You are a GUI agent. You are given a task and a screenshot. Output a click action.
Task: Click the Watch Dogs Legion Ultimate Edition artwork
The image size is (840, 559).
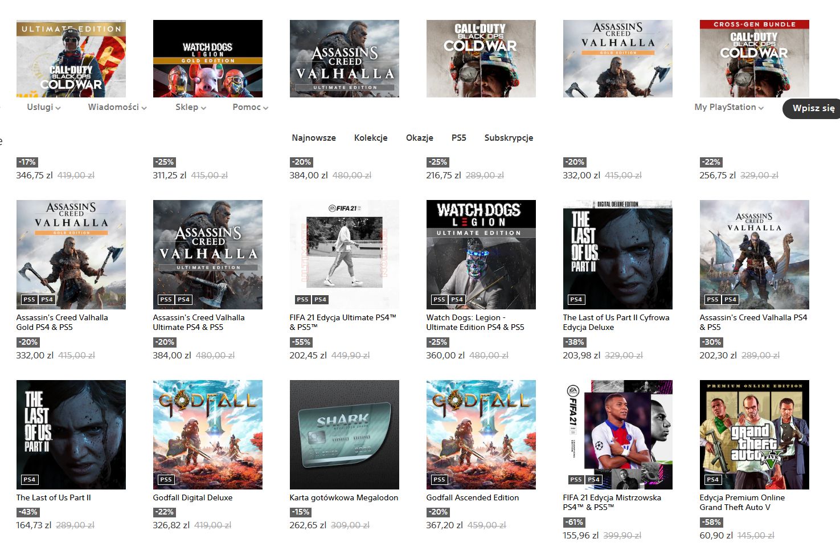(481, 254)
